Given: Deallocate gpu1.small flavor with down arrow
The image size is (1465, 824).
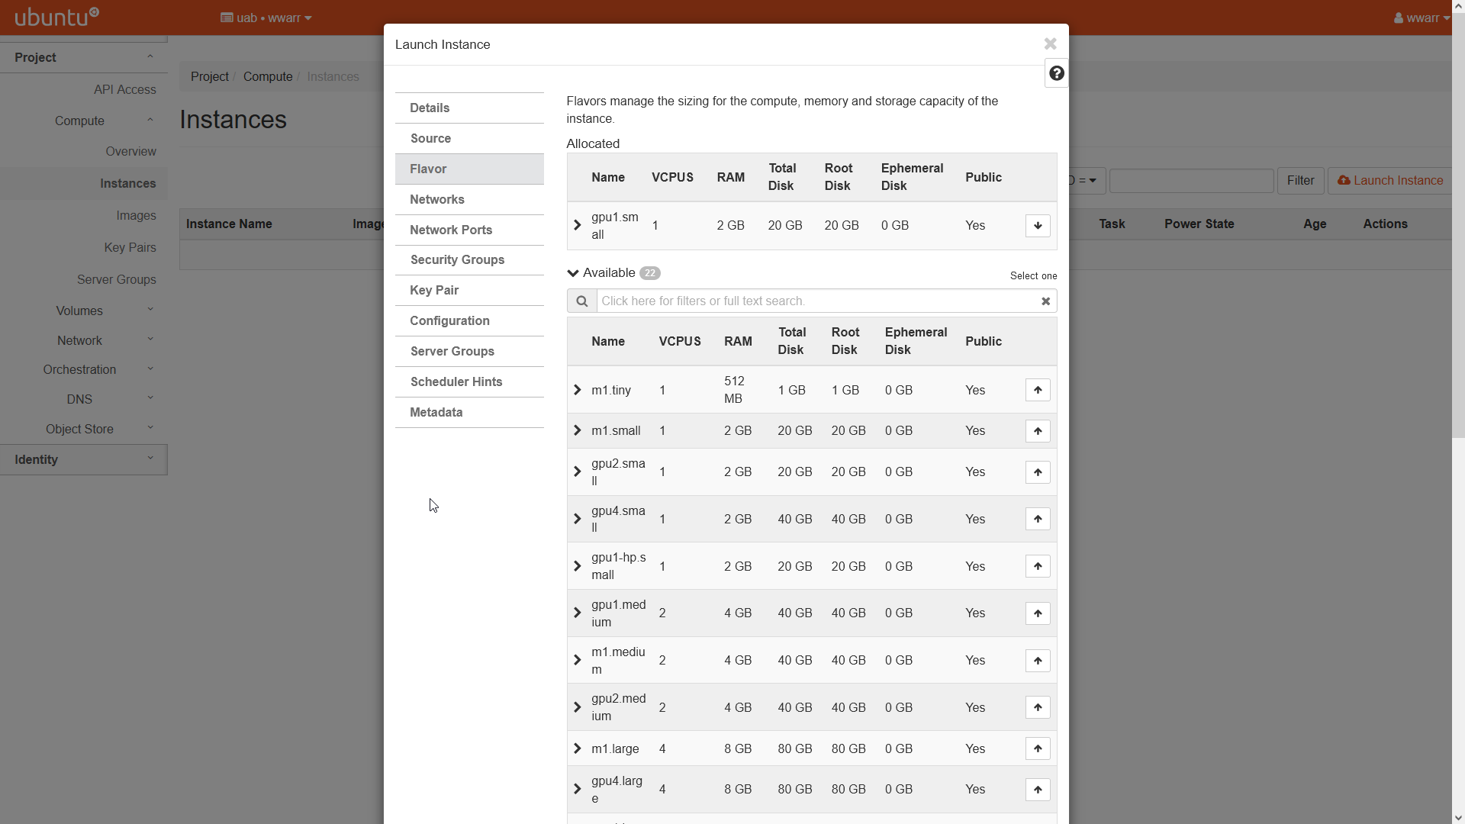Looking at the screenshot, I should pyautogui.click(x=1038, y=226).
